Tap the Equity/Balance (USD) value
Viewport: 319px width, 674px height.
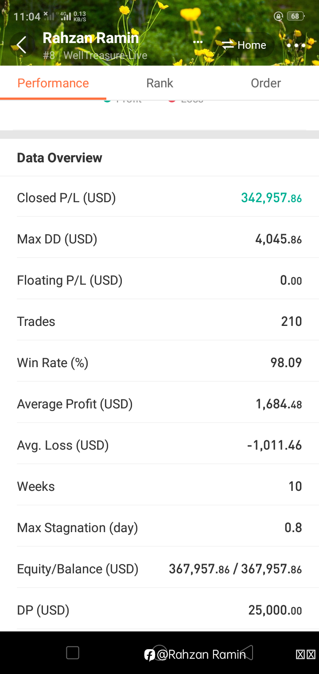235,569
